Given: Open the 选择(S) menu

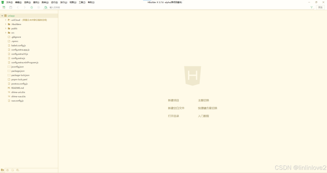Looking at the screenshot, I should [x=27, y=2].
